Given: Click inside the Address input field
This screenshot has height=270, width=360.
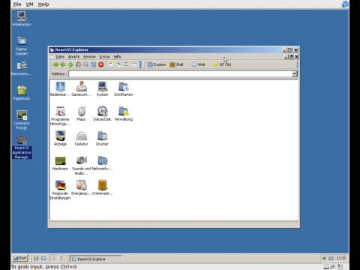Looking at the screenshot, I should tap(181, 73).
